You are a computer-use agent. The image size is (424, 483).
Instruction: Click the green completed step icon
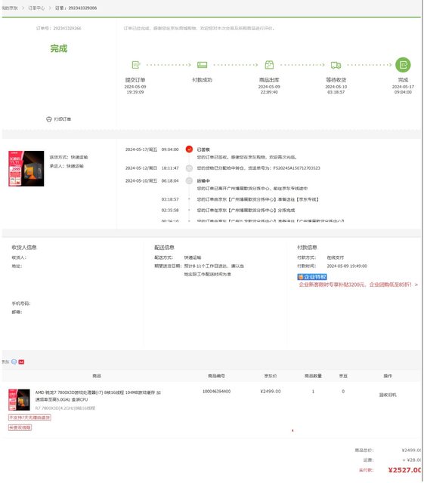tap(403, 65)
